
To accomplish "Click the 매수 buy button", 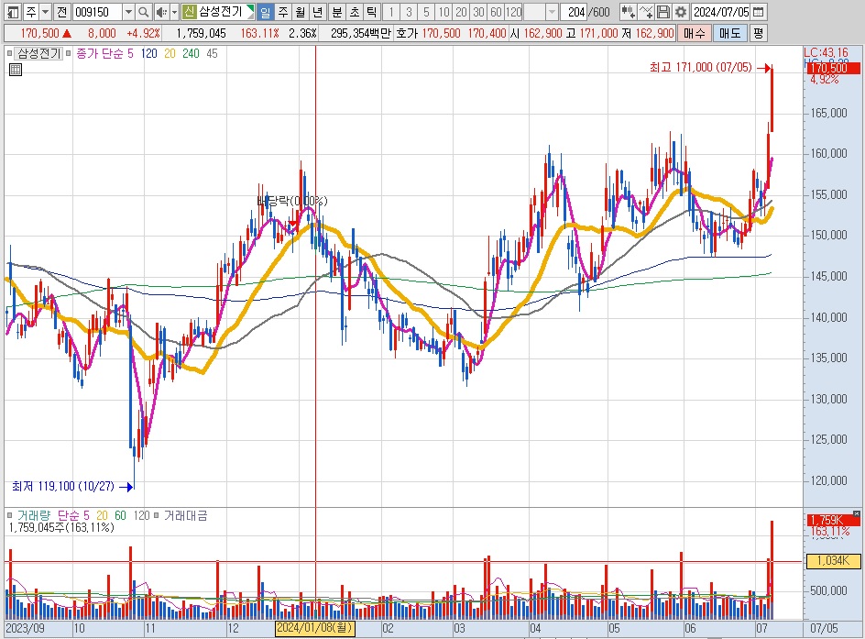I will 694,33.
